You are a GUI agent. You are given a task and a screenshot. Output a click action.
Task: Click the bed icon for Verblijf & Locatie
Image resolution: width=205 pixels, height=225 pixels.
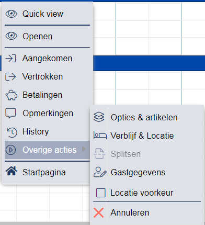(100, 136)
